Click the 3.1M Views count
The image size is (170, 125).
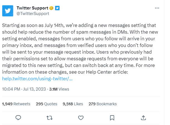[59, 89]
